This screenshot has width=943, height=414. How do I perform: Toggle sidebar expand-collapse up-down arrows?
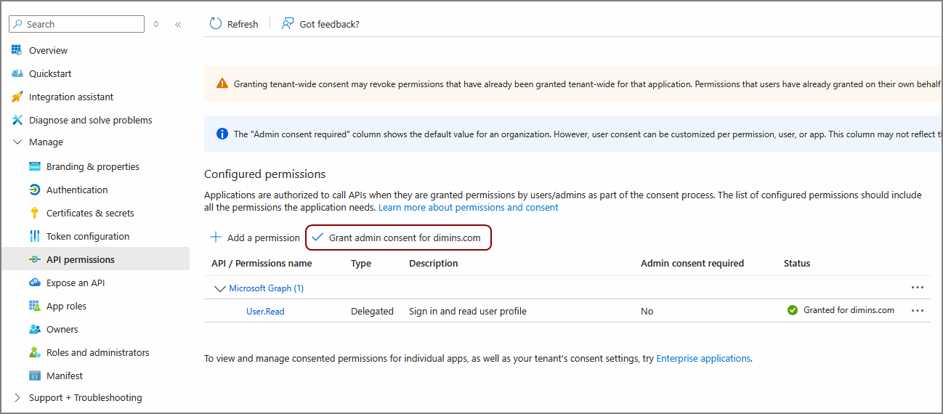[x=156, y=24]
